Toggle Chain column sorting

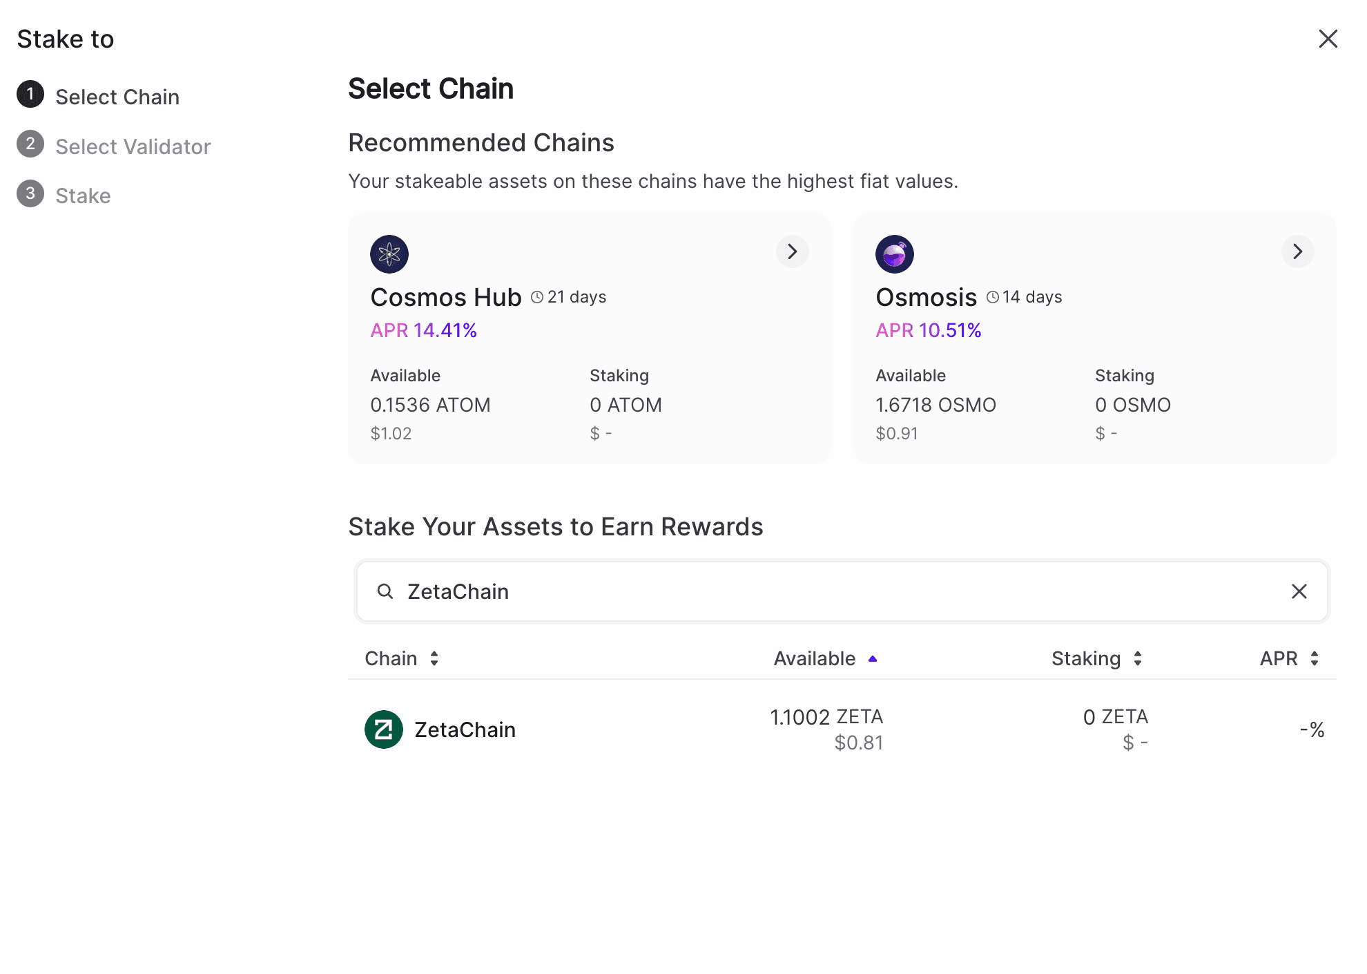coord(435,658)
